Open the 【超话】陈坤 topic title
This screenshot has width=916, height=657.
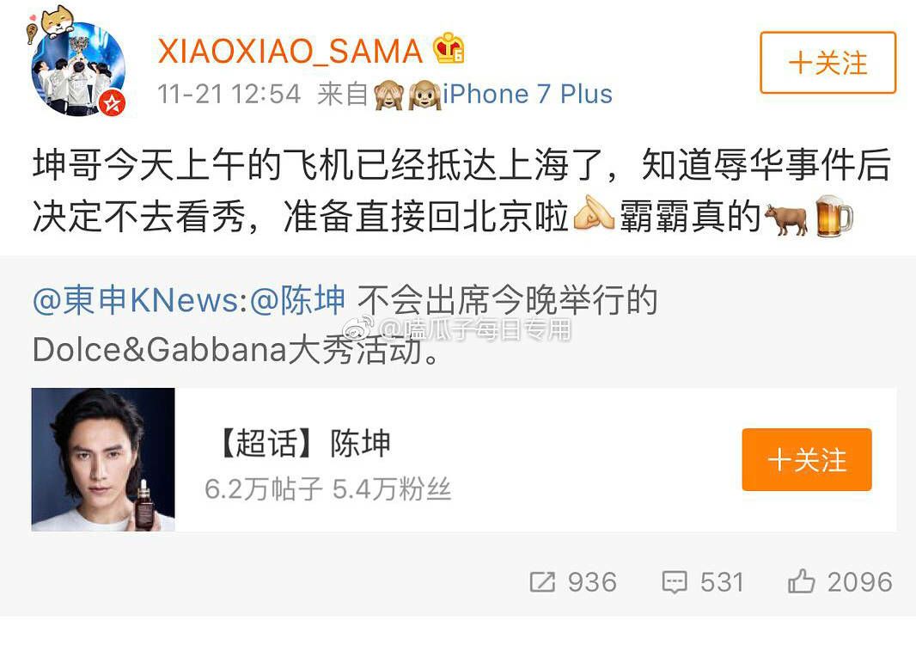[x=303, y=443]
